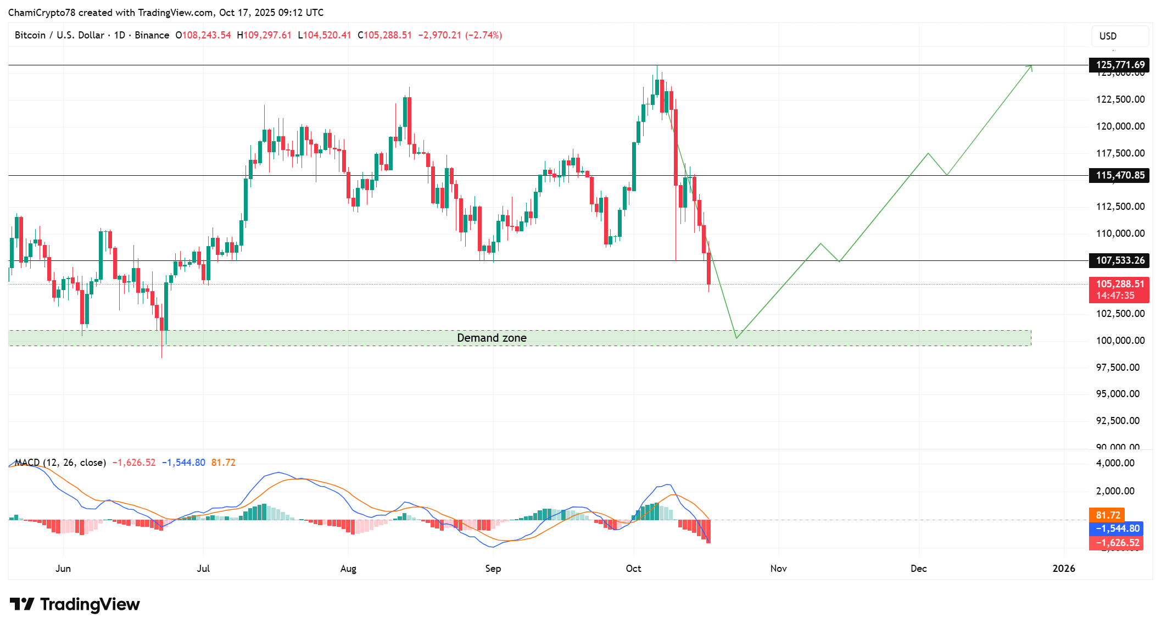The image size is (1161, 629).
Task: Click the Demand zone text label
Action: point(492,338)
